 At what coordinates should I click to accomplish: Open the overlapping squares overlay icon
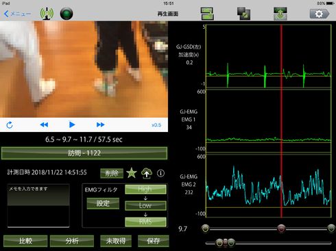(243, 14)
